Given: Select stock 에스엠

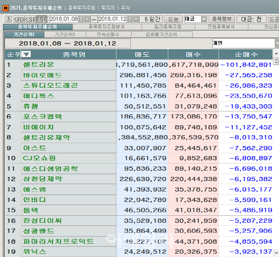Looking at the screenshot, I should [x=35, y=189].
